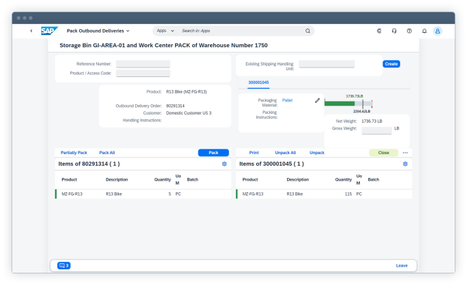Open the Apps search scope dropdown

165,31
